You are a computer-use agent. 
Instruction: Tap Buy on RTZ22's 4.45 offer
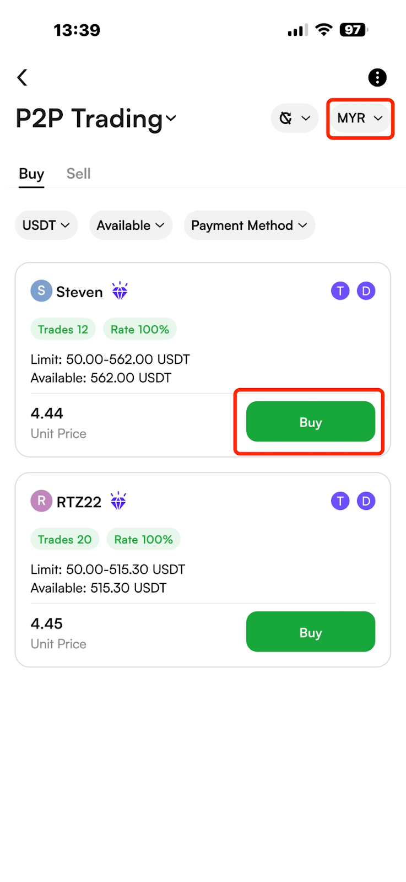tap(311, 632)
